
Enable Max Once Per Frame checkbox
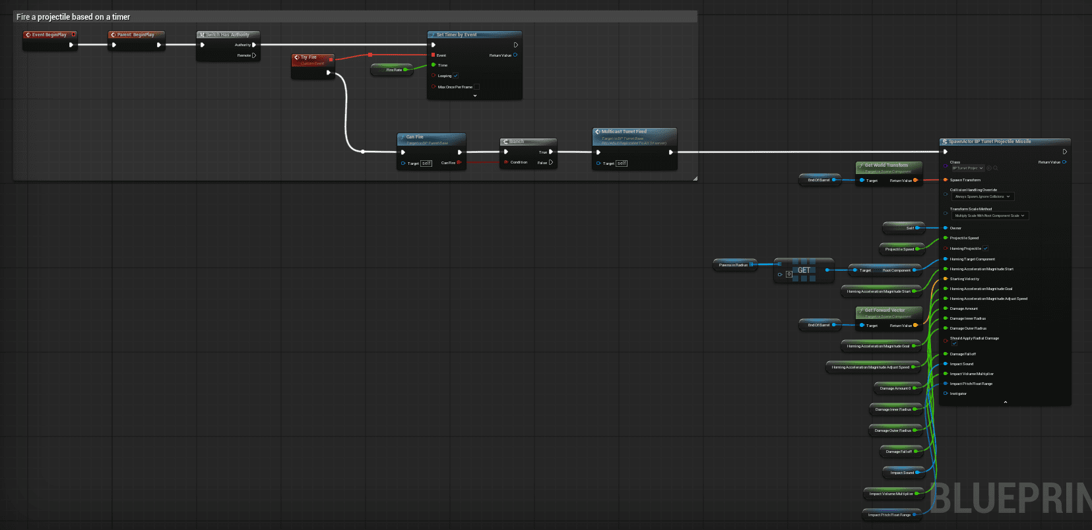(x=476, y=86)
